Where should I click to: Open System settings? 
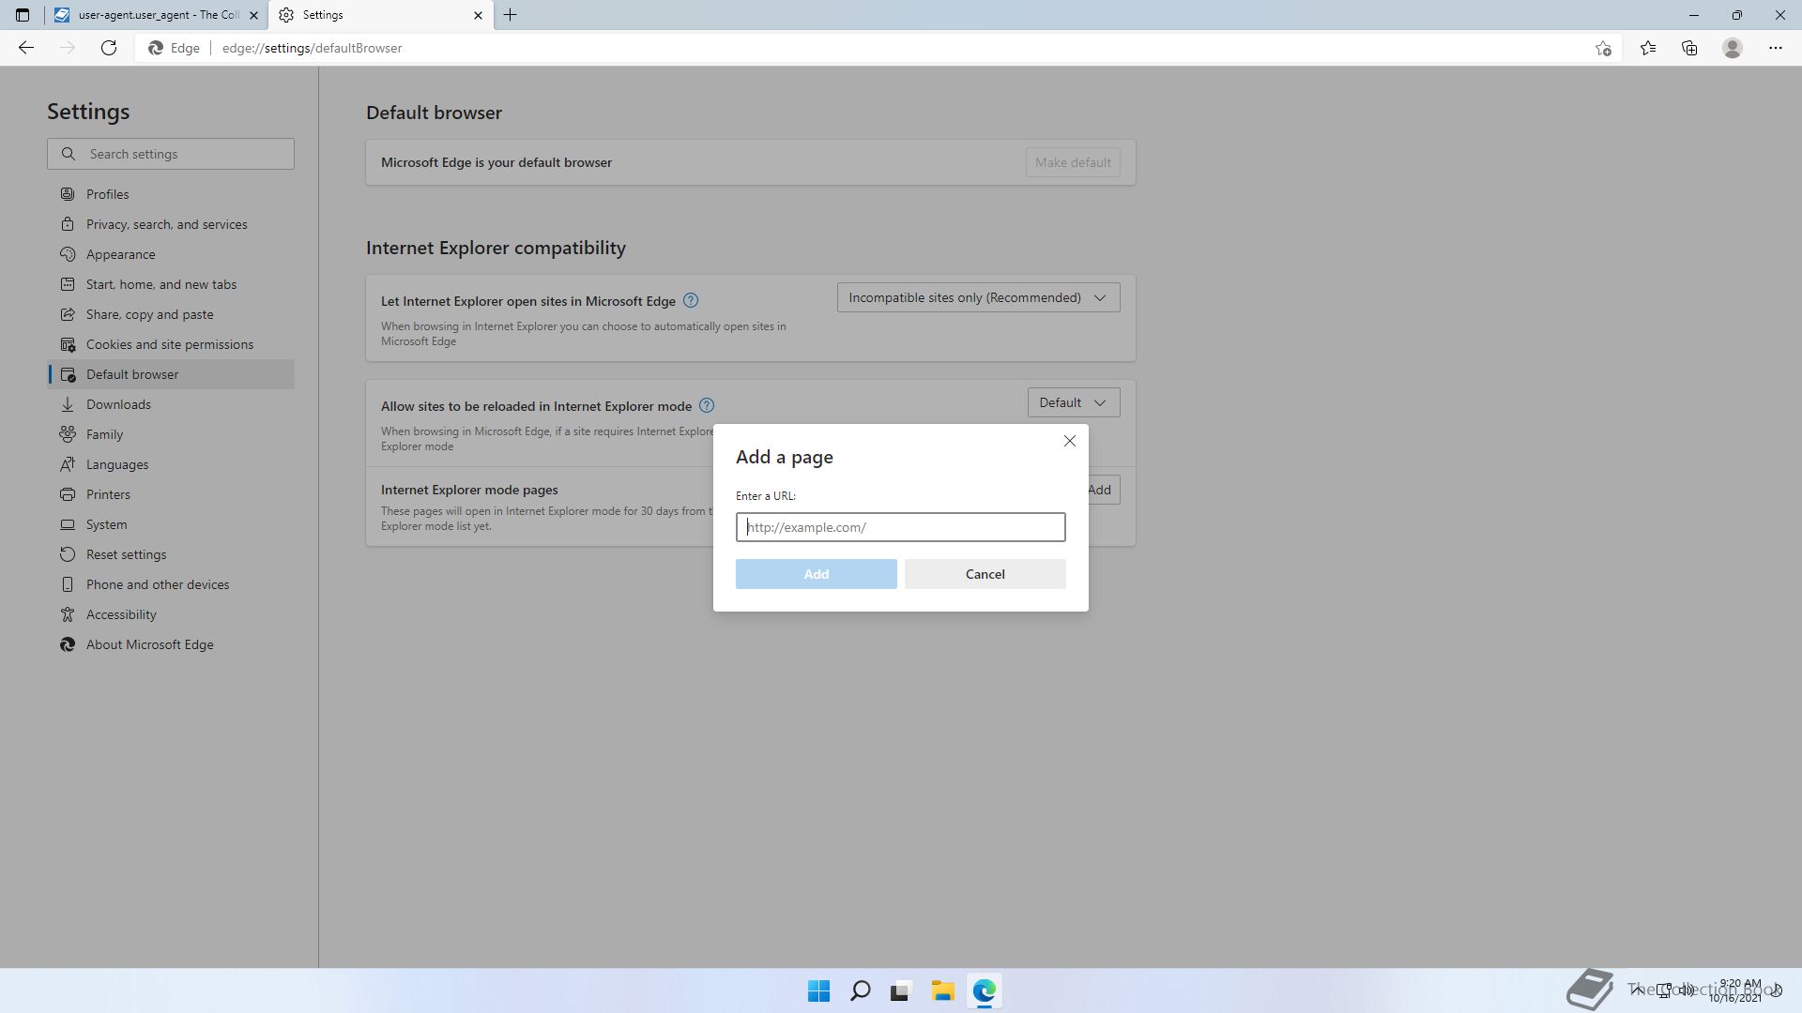[171, 524]
